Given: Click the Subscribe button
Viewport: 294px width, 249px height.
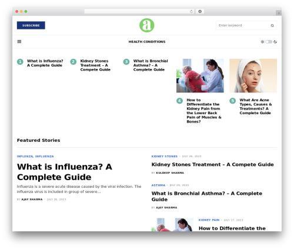Looking at the screenshot, I should 31,25.
